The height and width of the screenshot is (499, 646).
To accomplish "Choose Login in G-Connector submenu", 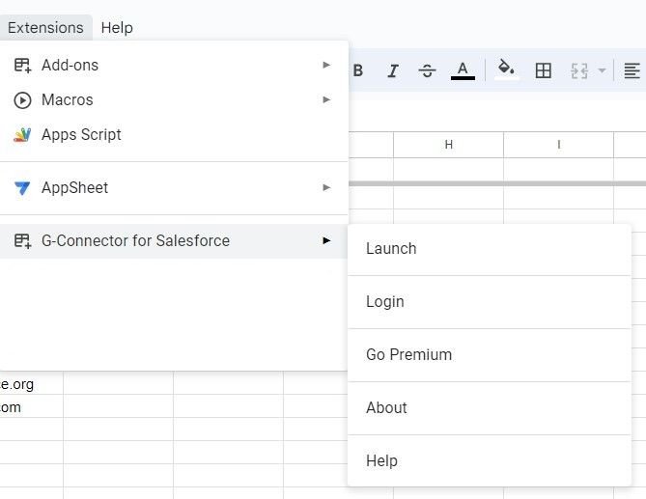I will 489,302.
